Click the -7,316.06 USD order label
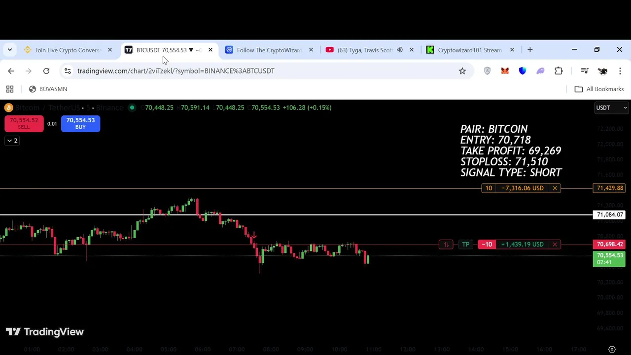 522,188
